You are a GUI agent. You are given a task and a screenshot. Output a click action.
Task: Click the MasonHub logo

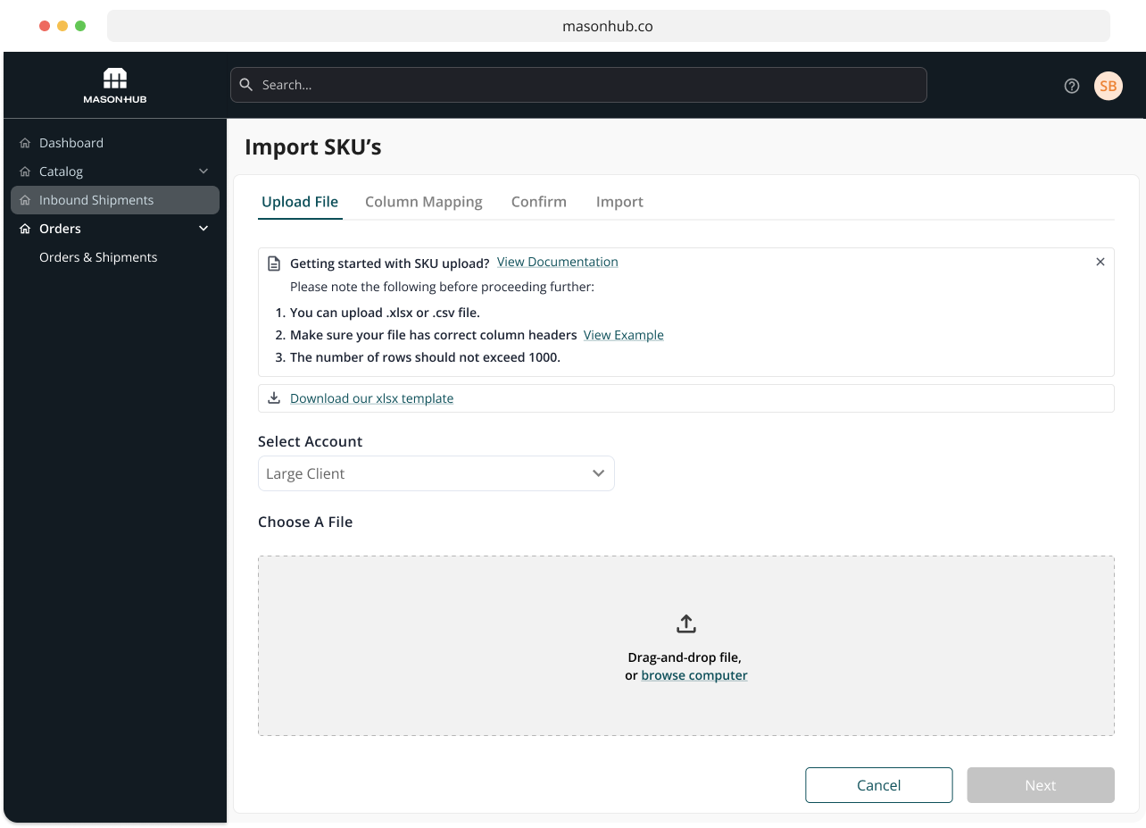114,85
